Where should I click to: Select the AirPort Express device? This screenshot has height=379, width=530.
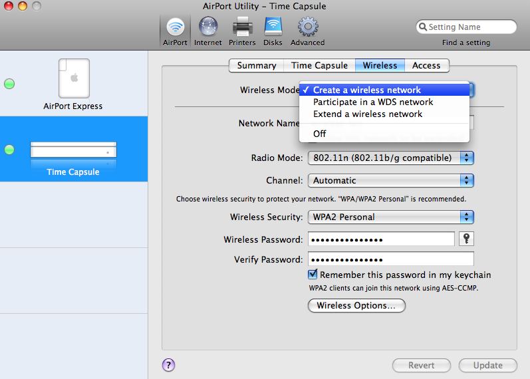click(x=74, y=84)
